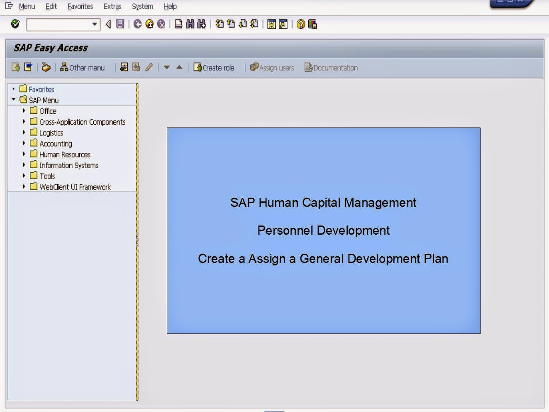Open a new SAP session icon

[270, 24]
